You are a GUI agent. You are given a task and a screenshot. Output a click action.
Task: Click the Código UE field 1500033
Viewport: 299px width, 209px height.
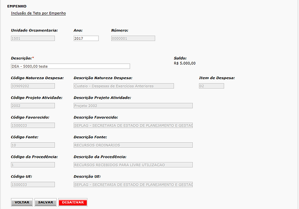coord(33,185)
